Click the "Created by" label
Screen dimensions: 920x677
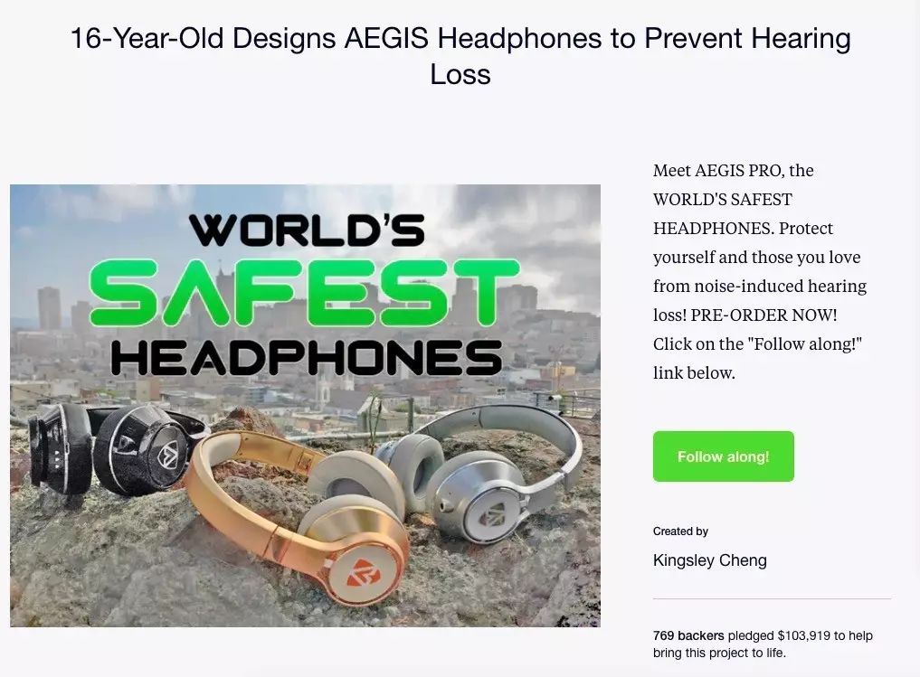click(680, 531)
